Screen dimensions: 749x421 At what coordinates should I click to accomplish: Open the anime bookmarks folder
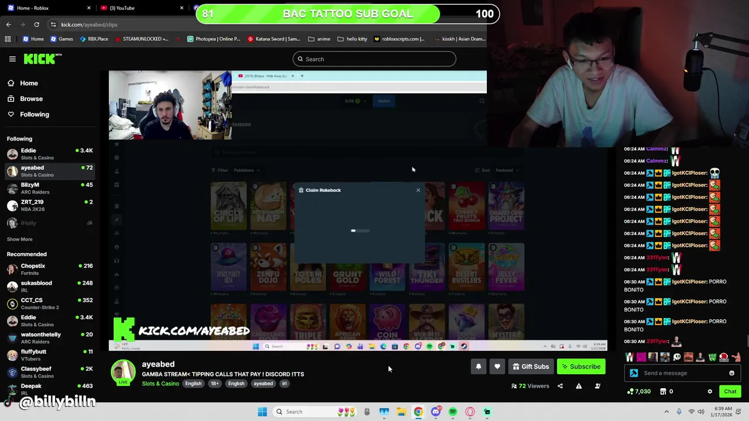tap(319, 39)
